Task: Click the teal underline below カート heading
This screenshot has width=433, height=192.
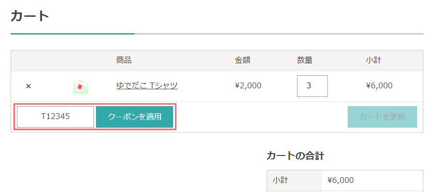Action: pos(73,34)
